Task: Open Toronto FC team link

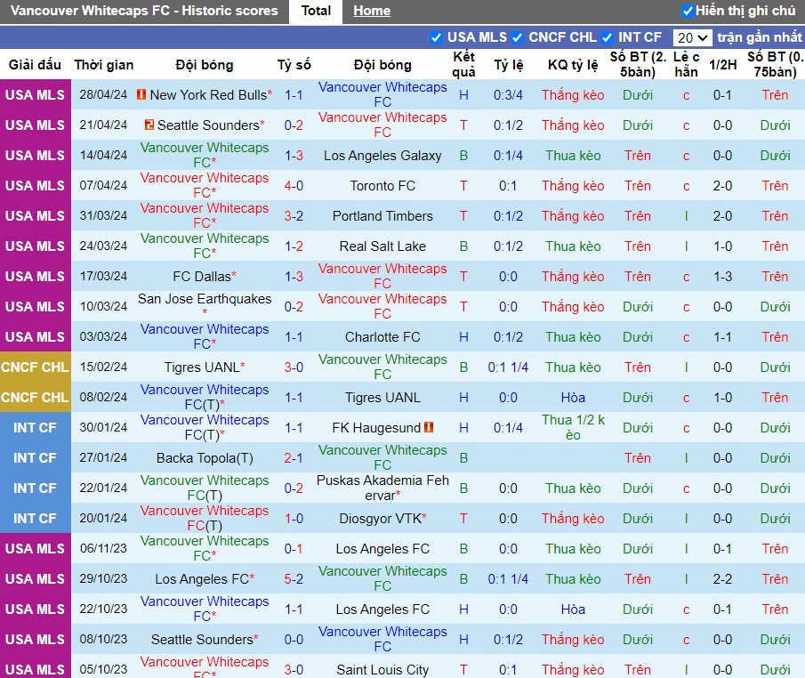Action: (x=382, y=186)
